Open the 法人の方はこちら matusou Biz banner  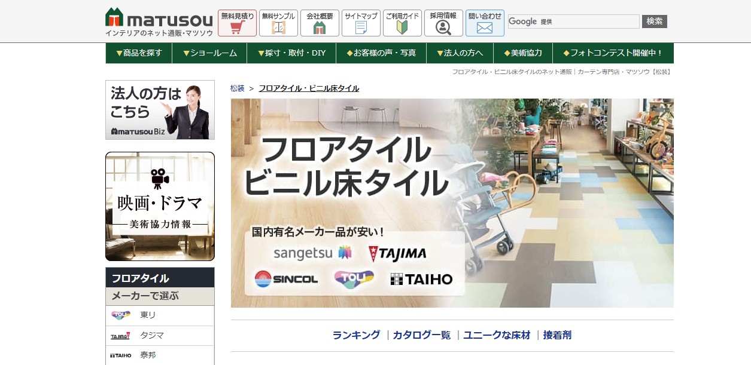[x=160, y=110]
